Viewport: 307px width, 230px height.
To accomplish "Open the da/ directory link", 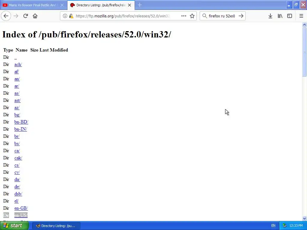I will (x=17, y=179).
